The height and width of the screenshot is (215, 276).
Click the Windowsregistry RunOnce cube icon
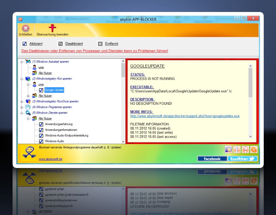point(28,101)
